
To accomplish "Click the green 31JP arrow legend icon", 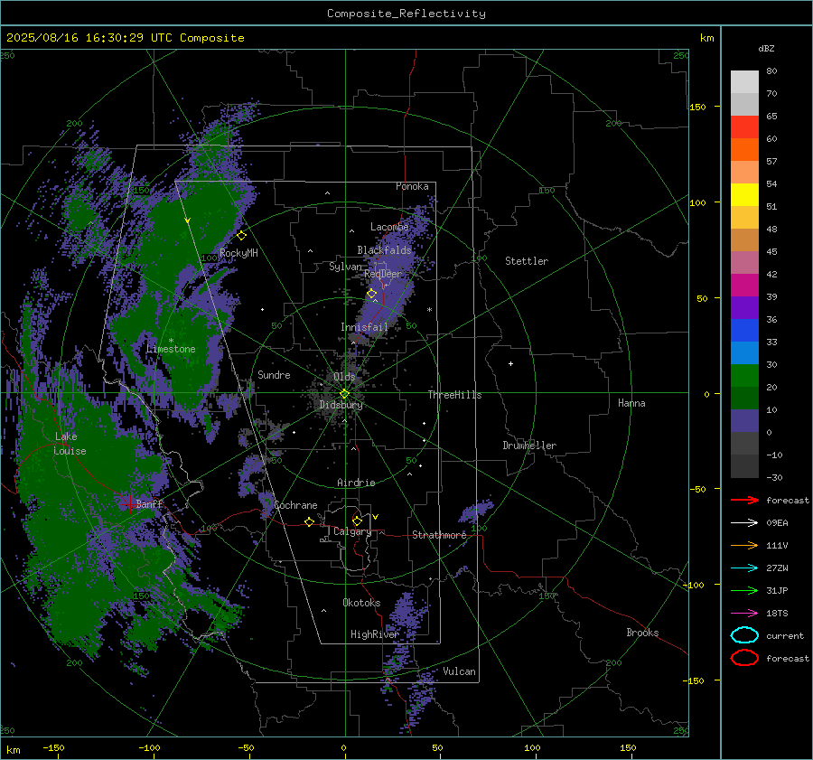I will (744, 590).
